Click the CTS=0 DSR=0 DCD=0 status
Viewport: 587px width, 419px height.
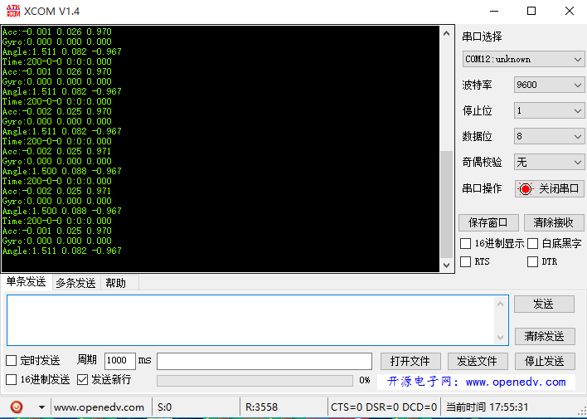pyautogui.click(x=384, y=407)
